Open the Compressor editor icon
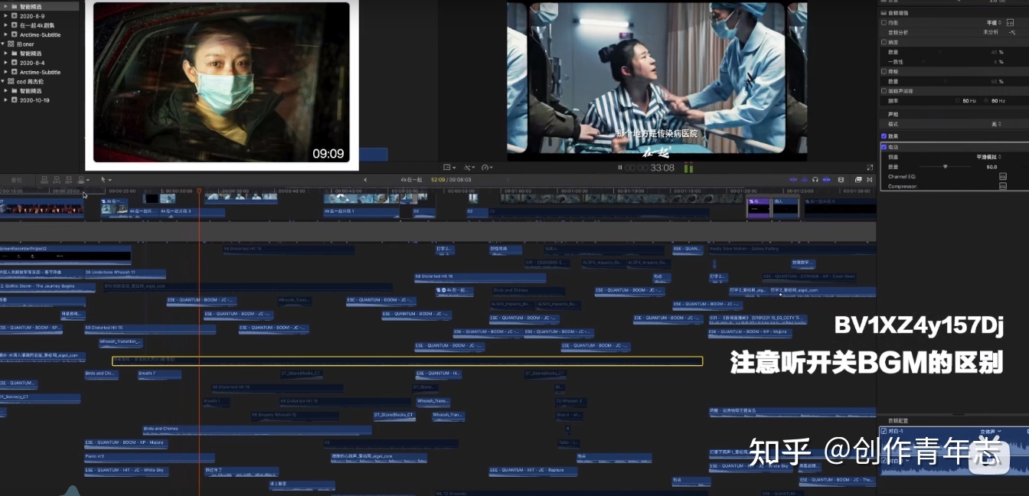This screenshot has height=496, width=1029. [x=1003, y=186]
